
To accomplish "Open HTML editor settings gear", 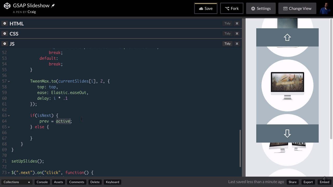I will tap(5, 23).
